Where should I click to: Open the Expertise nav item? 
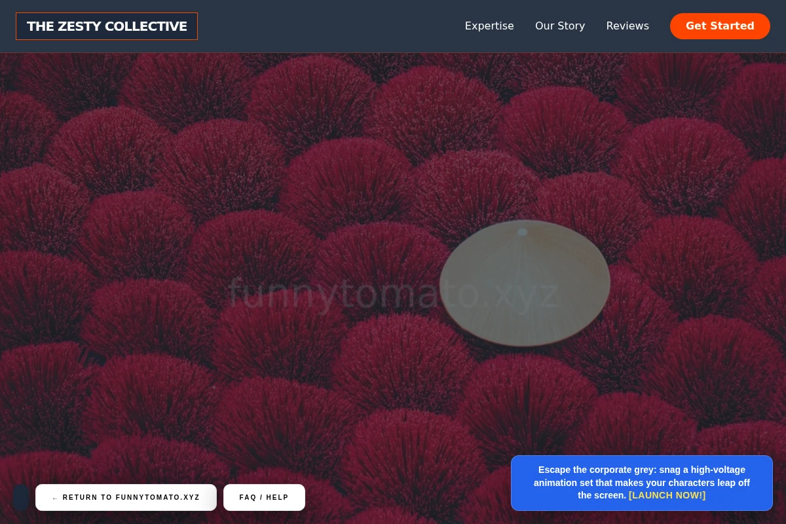point(489,26)
